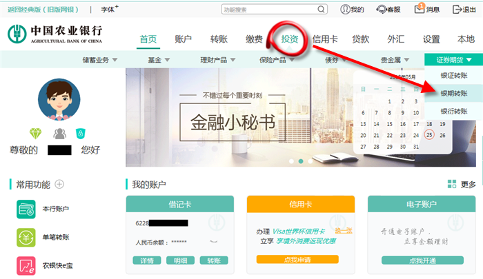483x279 pixels.
Task: Click the Agricultural Bank of China logo
Action: tap(55, 34)
